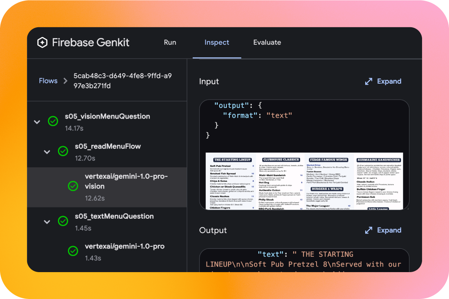Screen dimensions: 449x299
Task: Click green checkmark beside s05_readMenuFlow
Action: pos(63,151)
